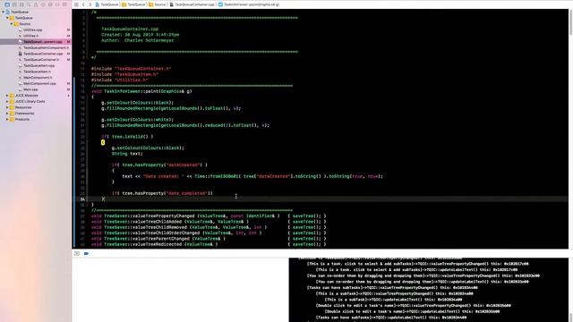Viewport: 573px width, 322px height.
Task: Go forward in editor history
Action: coord(90,4)
